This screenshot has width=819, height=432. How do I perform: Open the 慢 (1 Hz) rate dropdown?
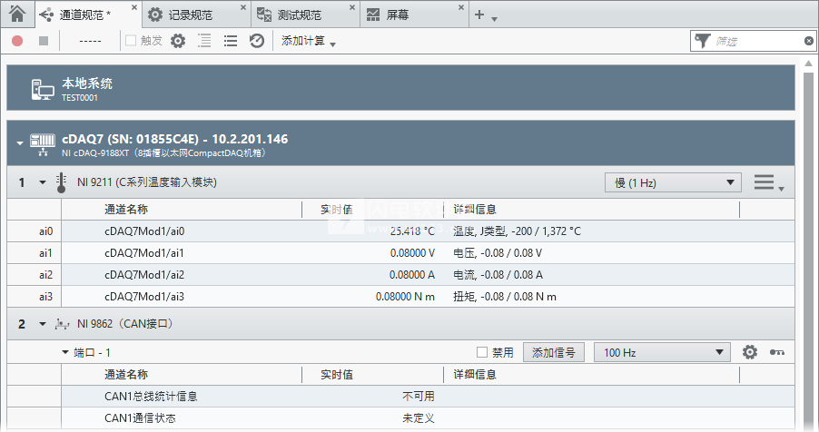coord(673,182)
